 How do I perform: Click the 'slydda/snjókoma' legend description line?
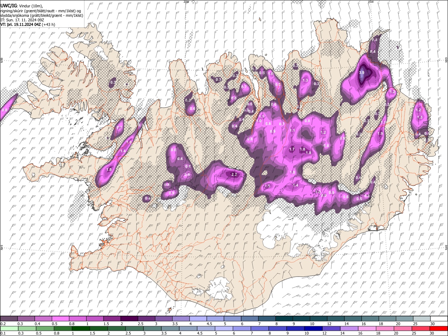point(42,15)
